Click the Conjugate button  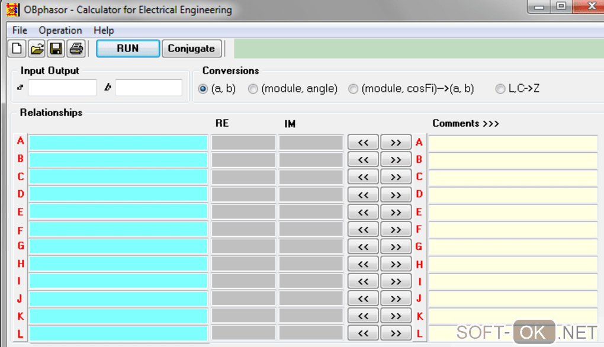pyautogui.click(x=191, y=49)
